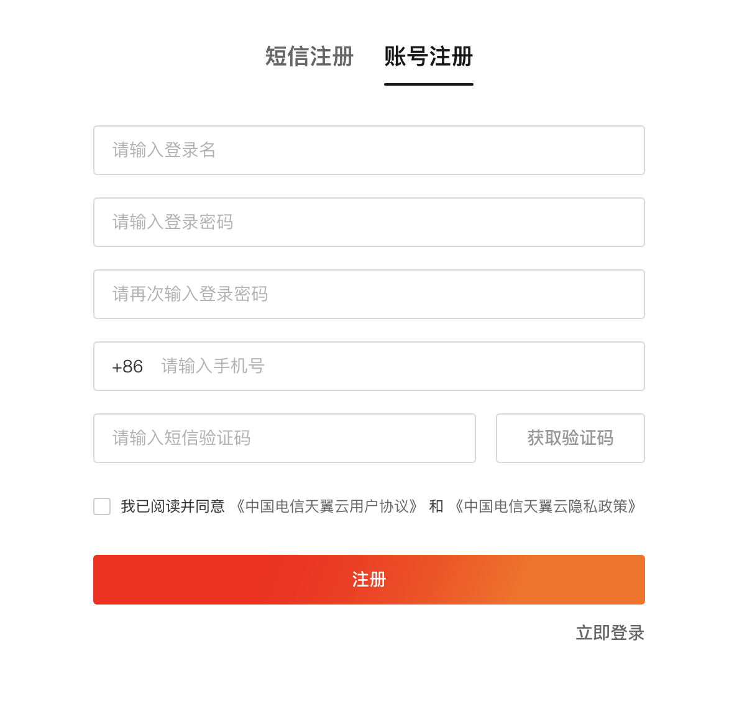Open the 《中国电信天翼云用户协议》 link

pos(326,506)
